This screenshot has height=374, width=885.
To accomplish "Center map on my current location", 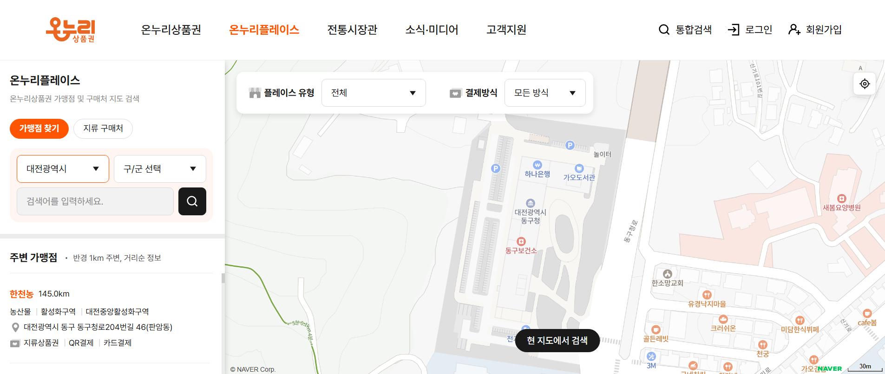I will [x=865, y=84].
